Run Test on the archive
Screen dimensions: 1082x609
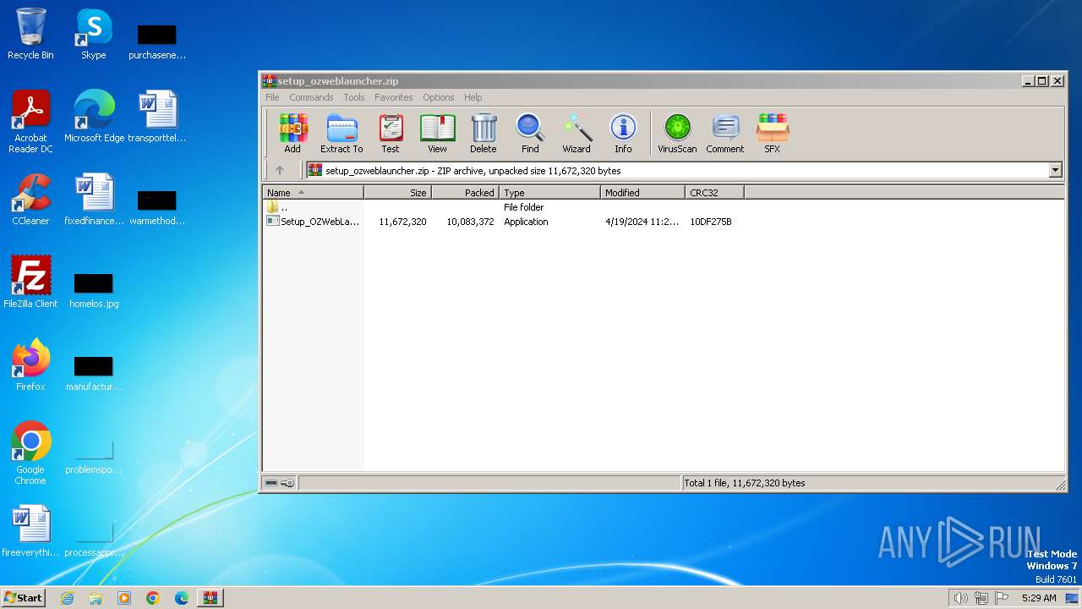tap(390, 134)
